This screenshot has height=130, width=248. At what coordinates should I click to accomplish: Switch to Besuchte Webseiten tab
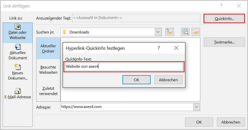[48, 70]
